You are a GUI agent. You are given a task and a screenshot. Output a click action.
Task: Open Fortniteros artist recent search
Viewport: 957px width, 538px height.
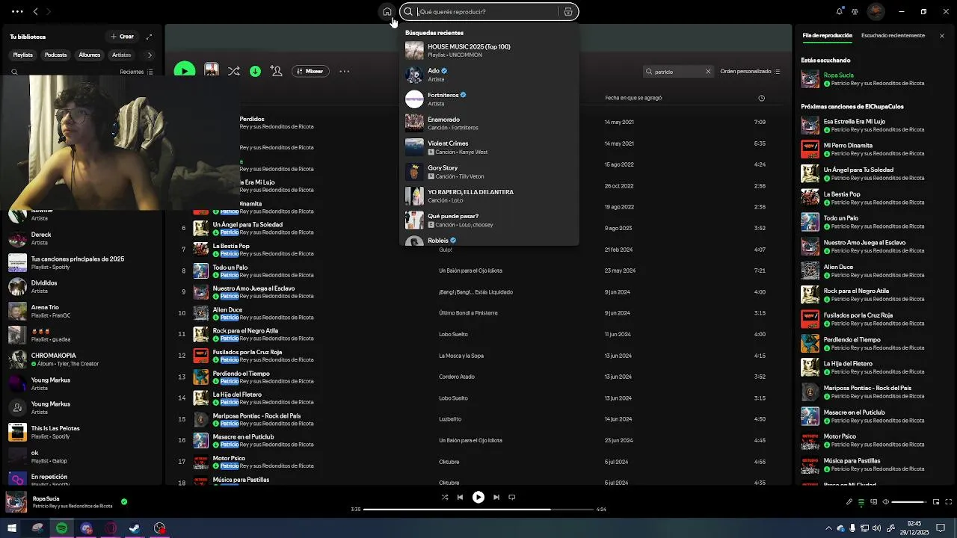(x=489, y=99)
